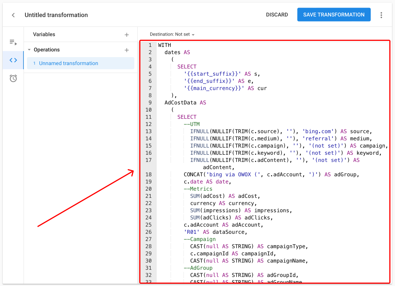This screenshot has width=395, height=286.
Task: Click the Untitled transformation title
Action: [56, 15]
